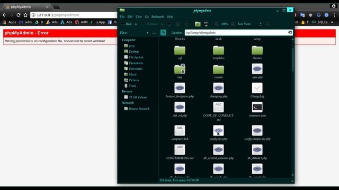
Task: Select the ajax.php file icon
Action: click(257, 69)
